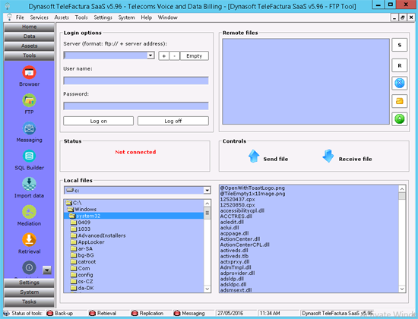Select file adprovider.dll
Image resolution: width=418 pixels, height=319 pixels.
pyautogui.click(x=237, y=273)
